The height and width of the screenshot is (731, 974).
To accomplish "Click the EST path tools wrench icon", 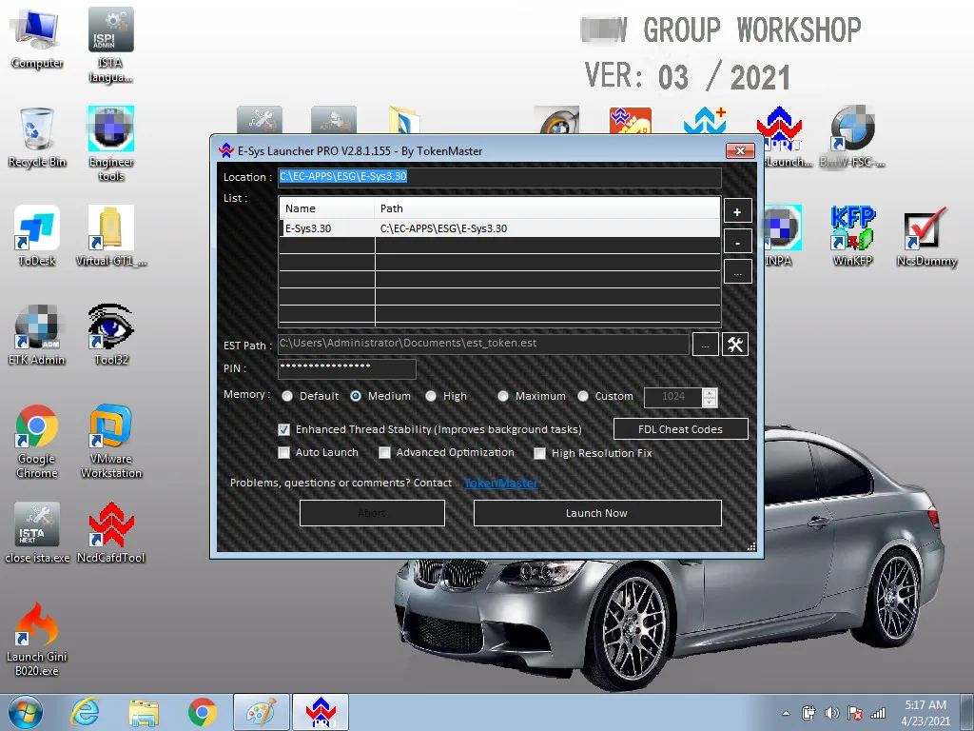I will (734, 345).
